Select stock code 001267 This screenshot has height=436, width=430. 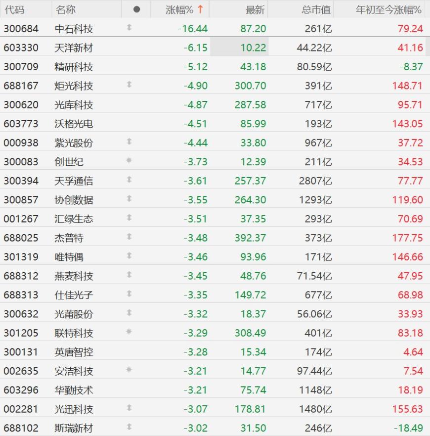click(21, 219)
